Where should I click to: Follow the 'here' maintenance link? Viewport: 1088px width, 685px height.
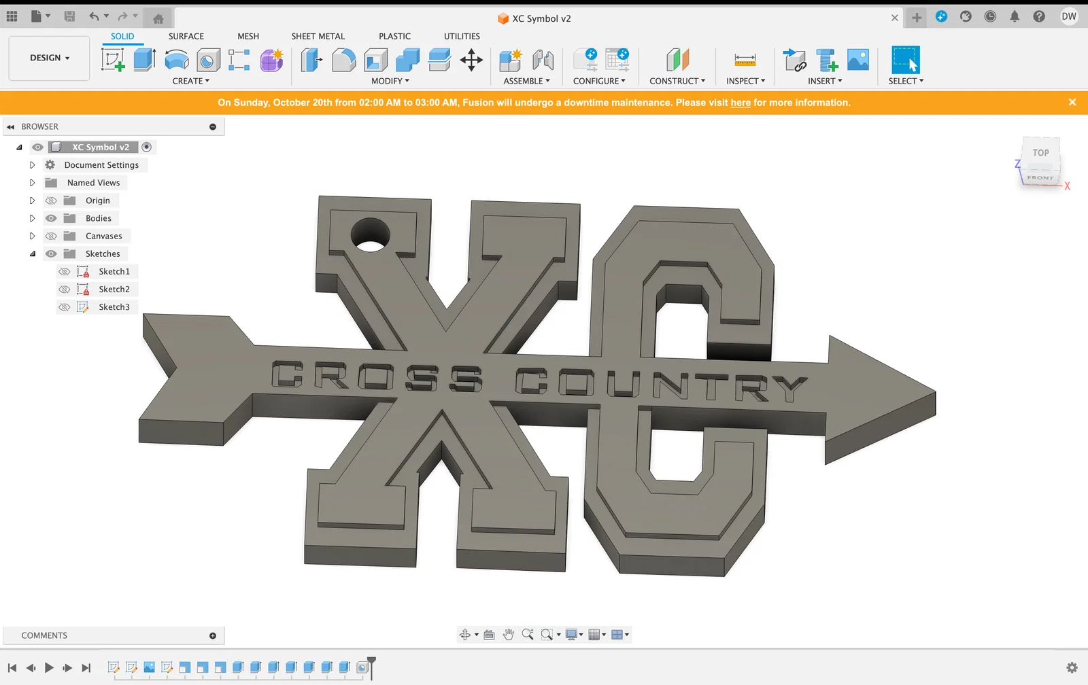coord(741,103)
